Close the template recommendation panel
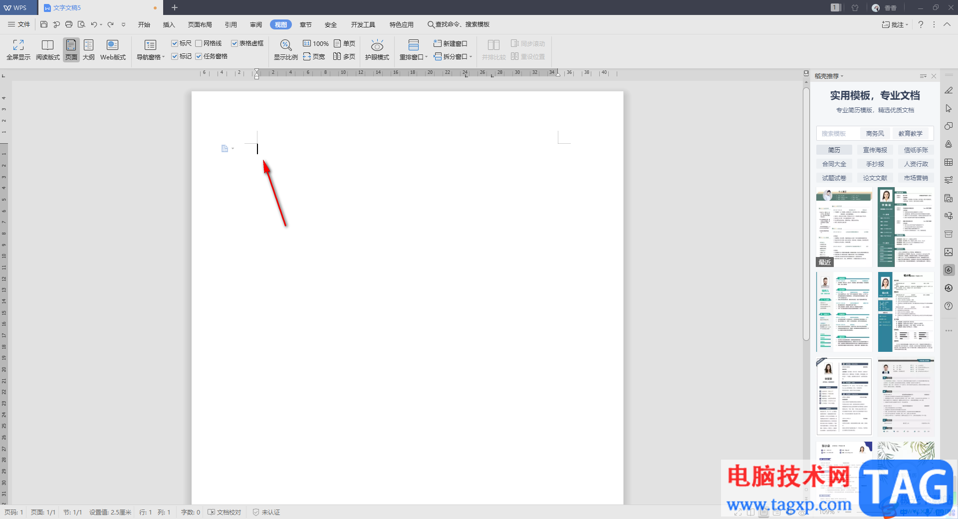958x519 pixels. click(x=934, y=76)
